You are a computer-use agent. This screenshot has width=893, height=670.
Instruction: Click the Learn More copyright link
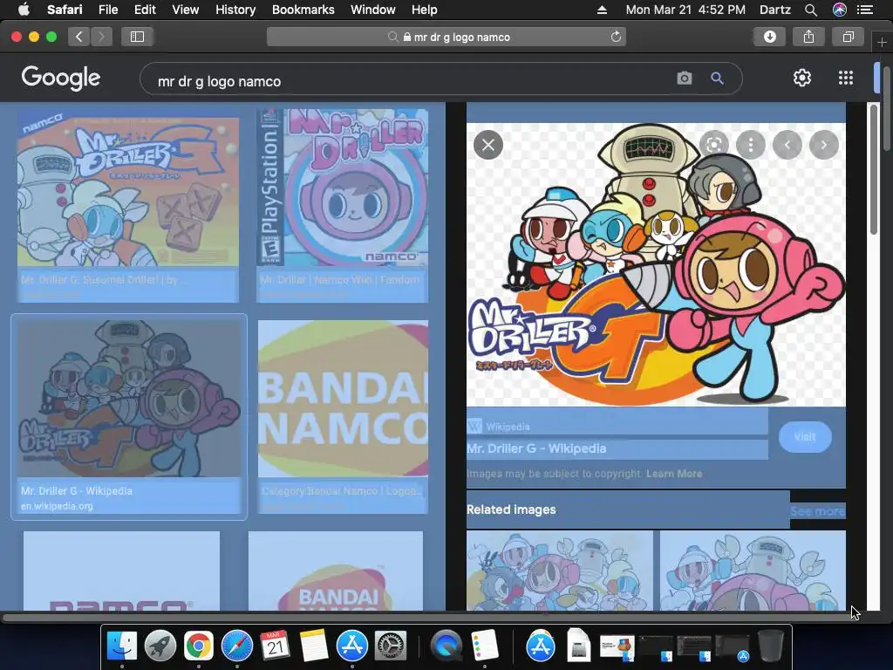674,474
